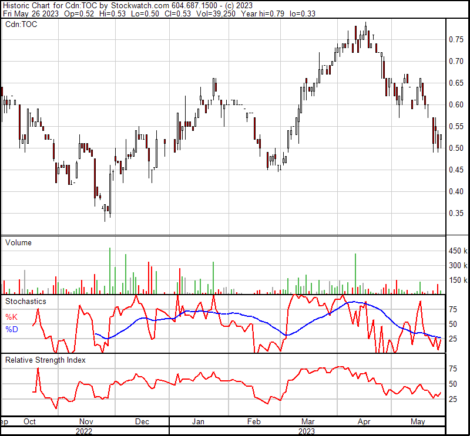The height and width of the screenshot is (436, 470).
Task: Click the Oct month label
Action: coord(30,422)
